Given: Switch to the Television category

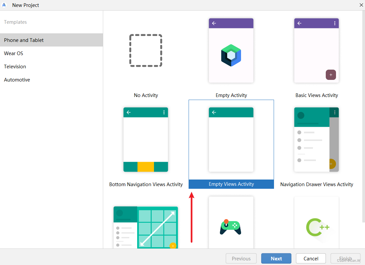Looking at the screenshot, I should click(15, 66).
